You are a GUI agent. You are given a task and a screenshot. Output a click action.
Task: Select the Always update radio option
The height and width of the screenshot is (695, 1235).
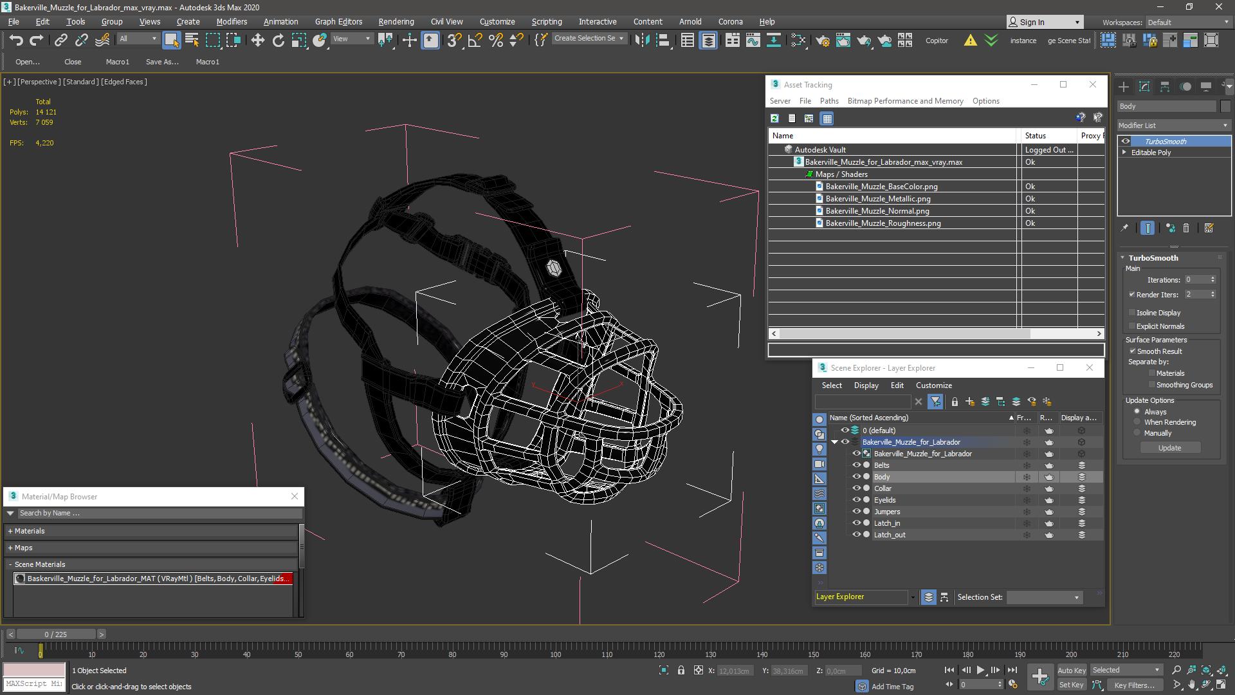tap(1137, 412)
